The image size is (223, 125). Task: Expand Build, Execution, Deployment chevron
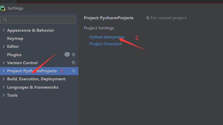coord(4,79)
